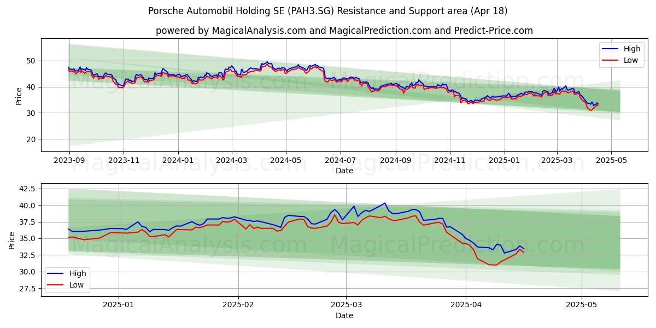Click the 'Date' axis label under upper chart

coord(344,171)
